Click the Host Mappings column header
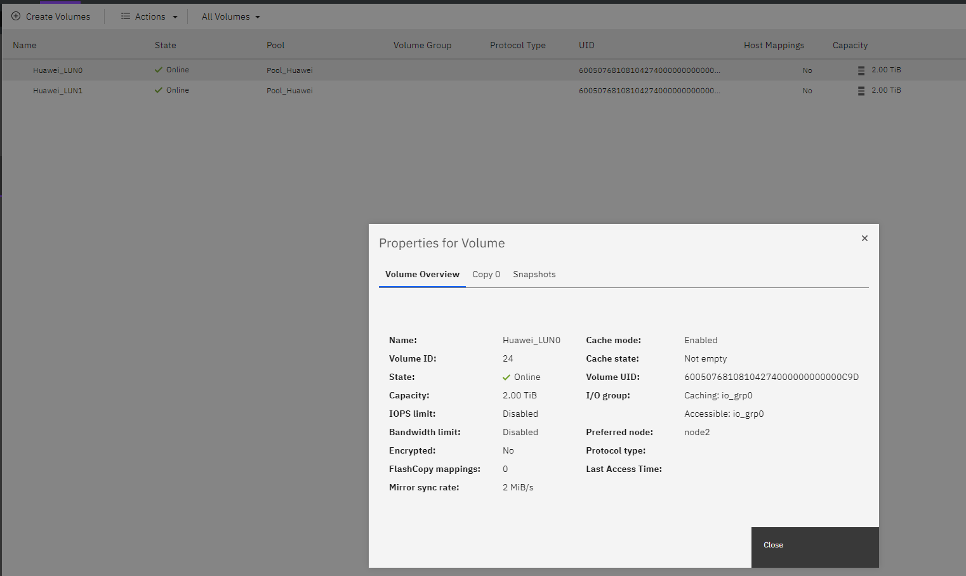The height and width of the screenshot is (576, 966). click(x=774, y=45)
